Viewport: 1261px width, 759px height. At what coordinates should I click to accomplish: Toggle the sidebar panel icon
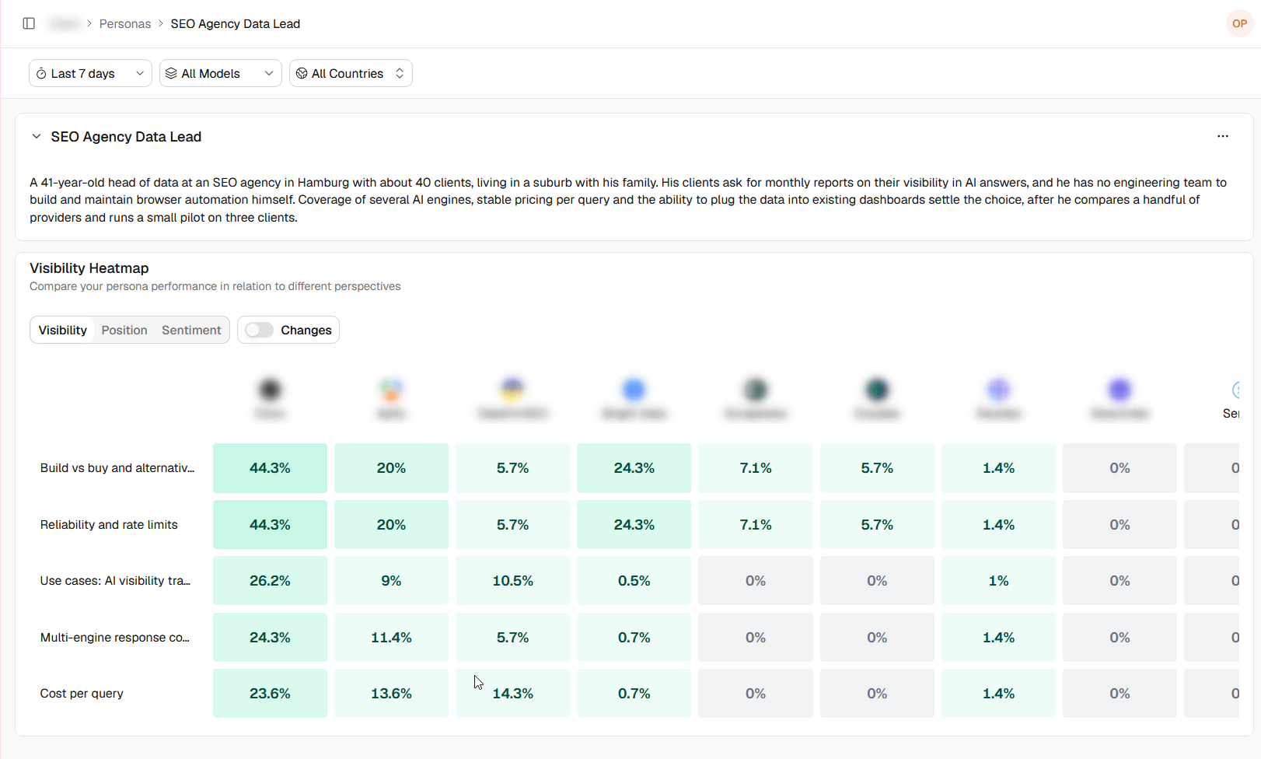pyautogui.click(x=29, y=23)
